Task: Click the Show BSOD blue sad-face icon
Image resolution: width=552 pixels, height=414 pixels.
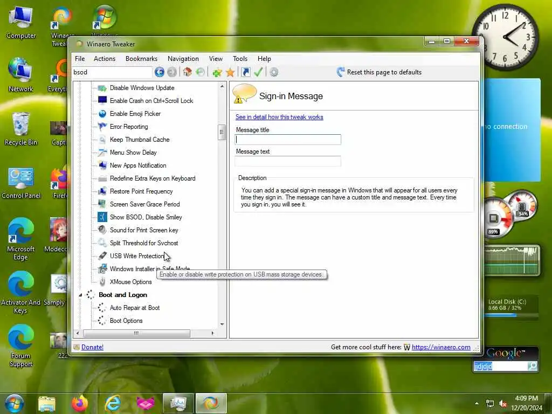Action: [102, 217]
